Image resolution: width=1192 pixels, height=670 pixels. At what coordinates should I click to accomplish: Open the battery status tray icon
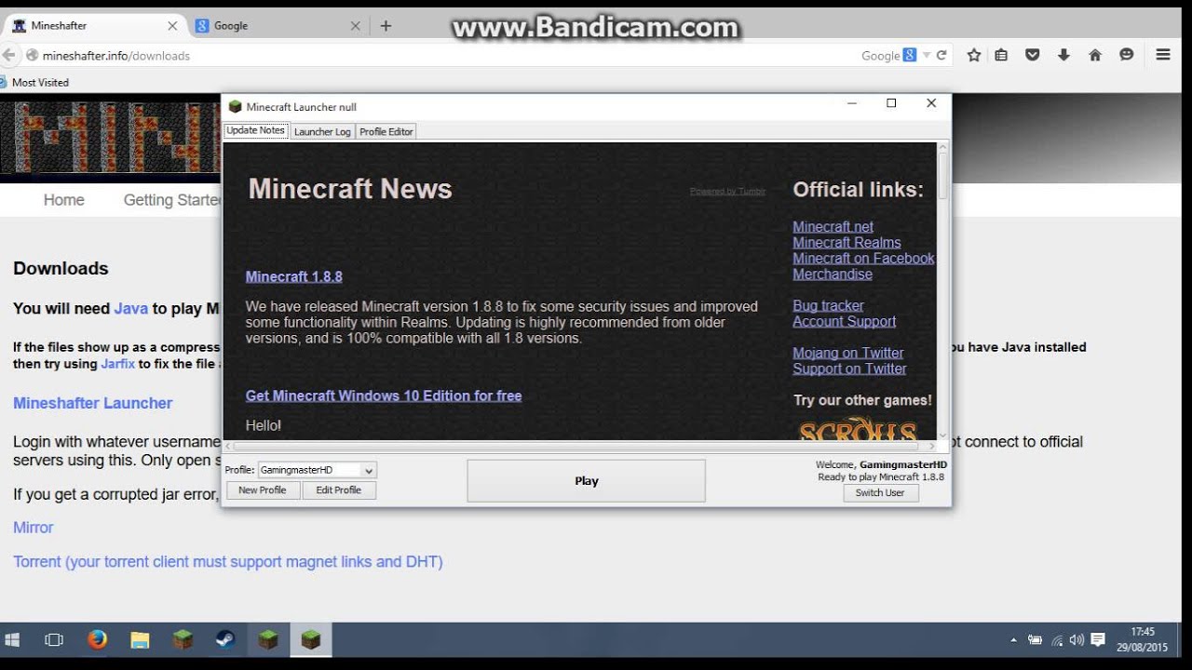(1035, 640)
